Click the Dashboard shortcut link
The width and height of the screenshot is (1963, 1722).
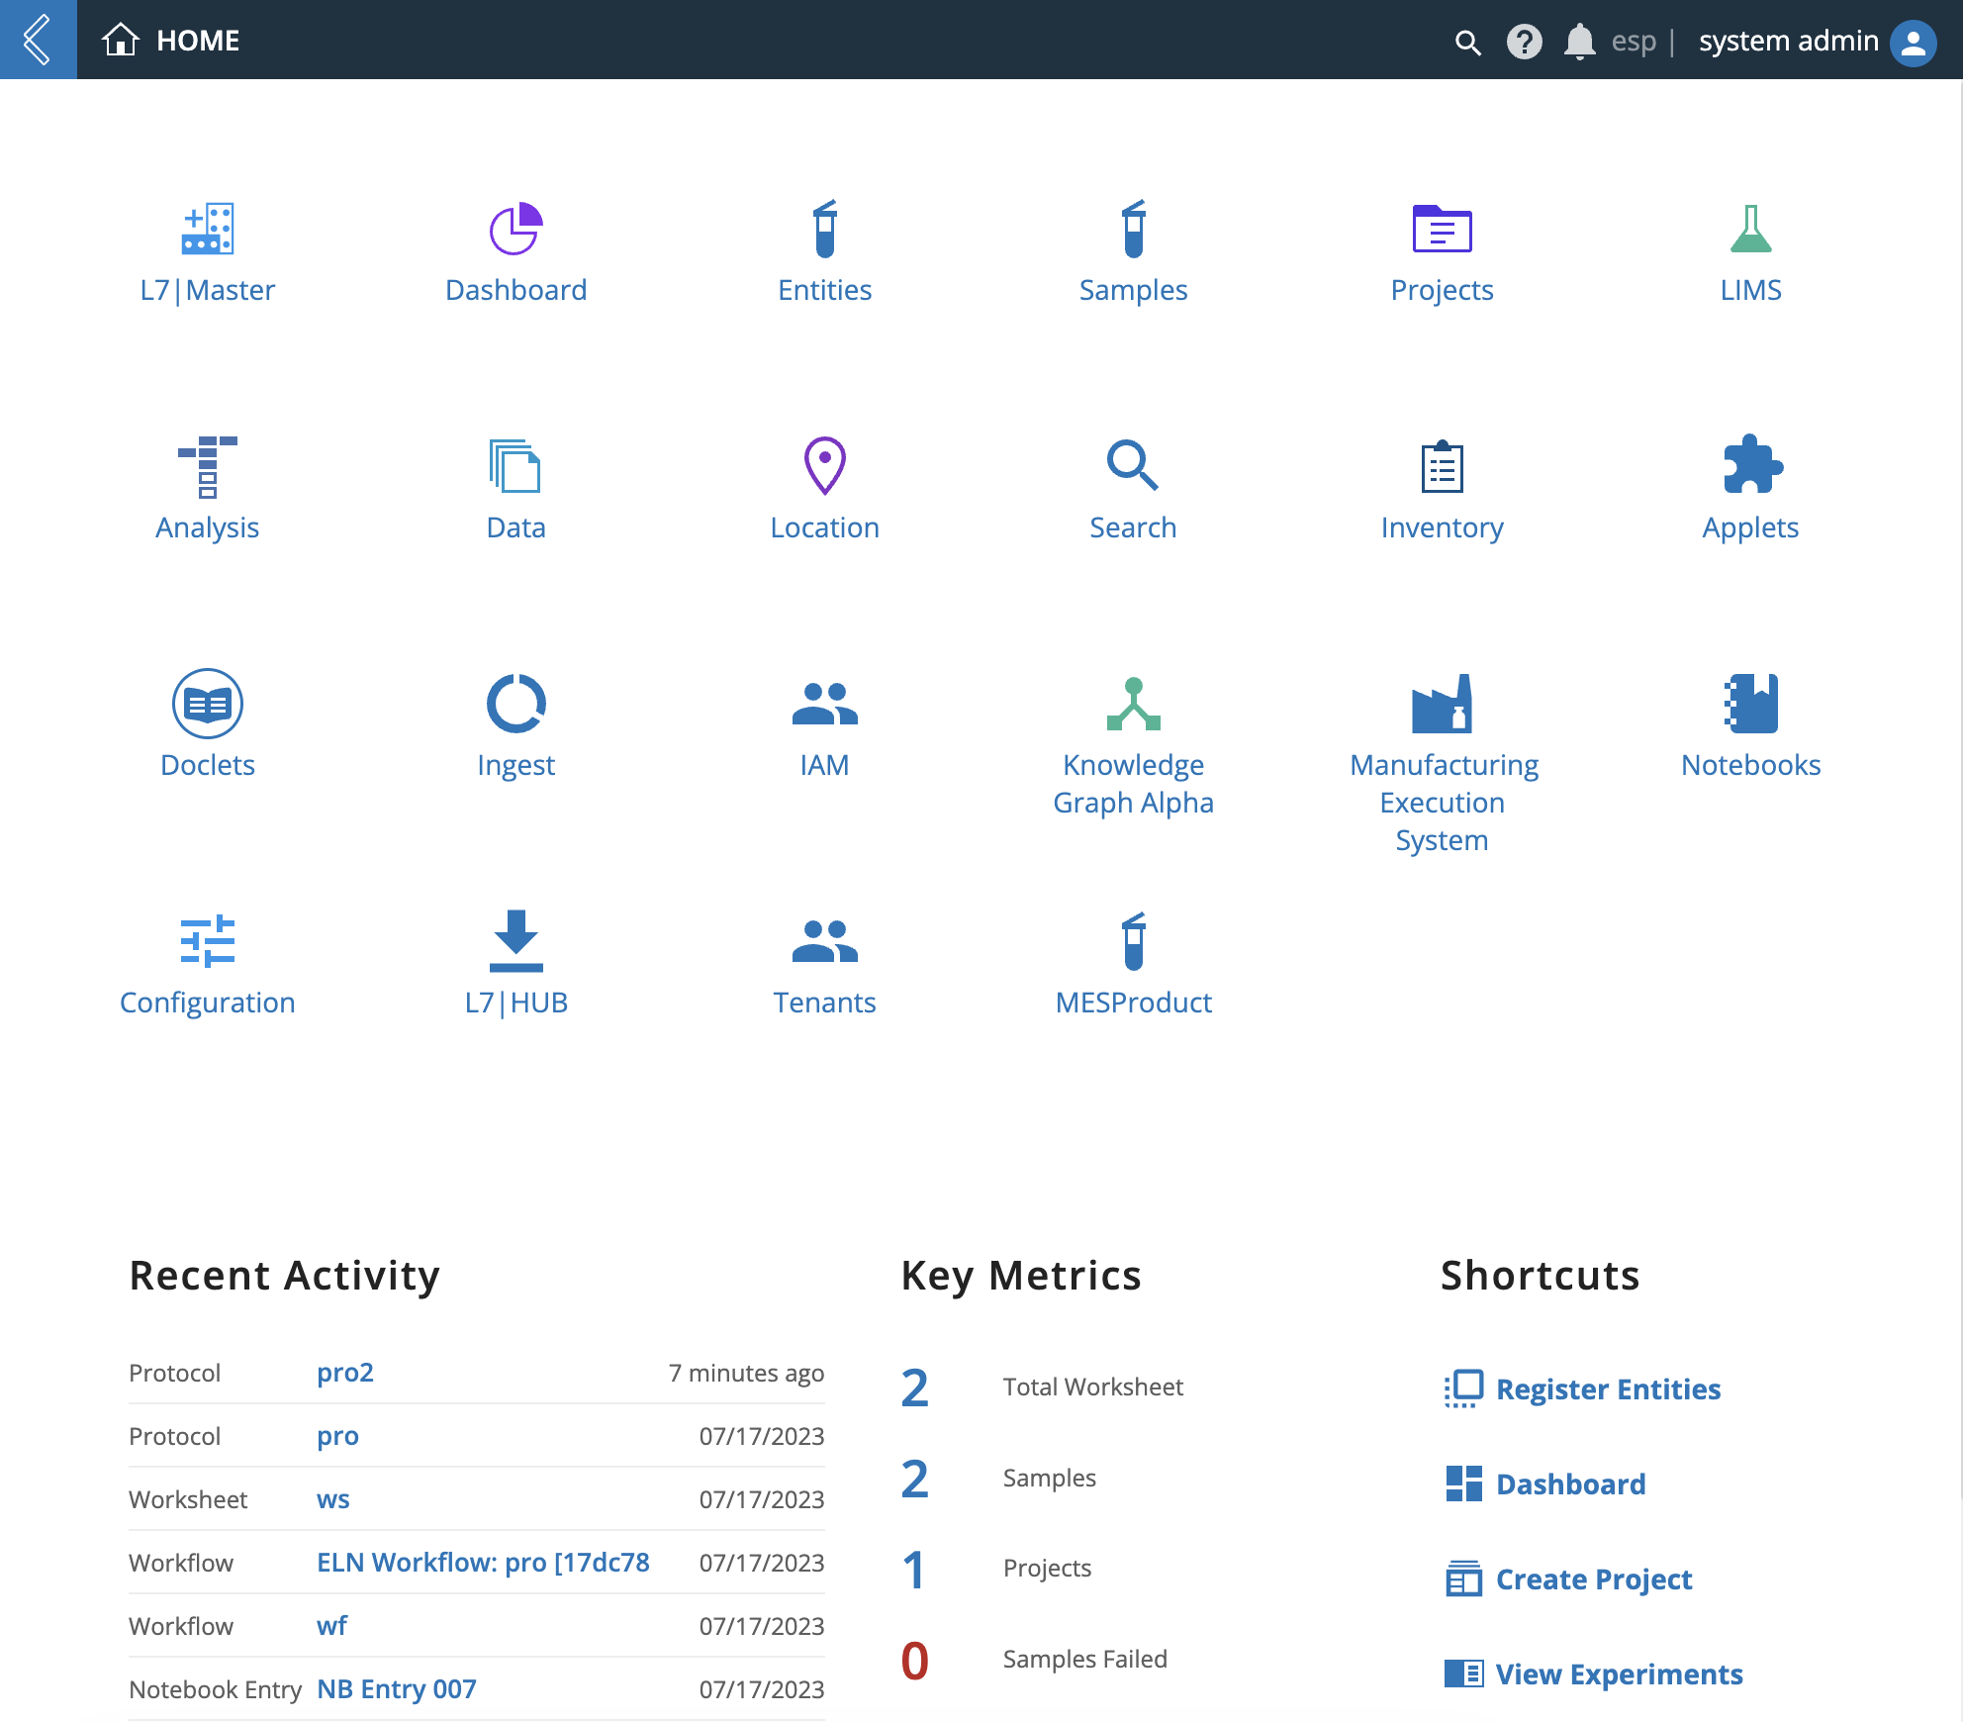click(1571, 1484)
